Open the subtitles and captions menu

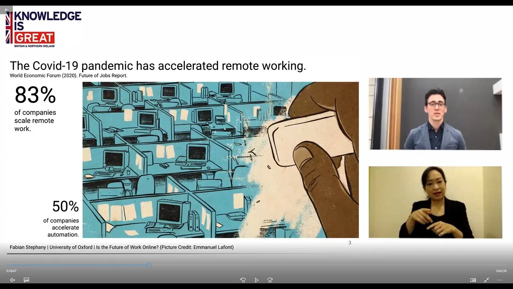coord(26,280)
